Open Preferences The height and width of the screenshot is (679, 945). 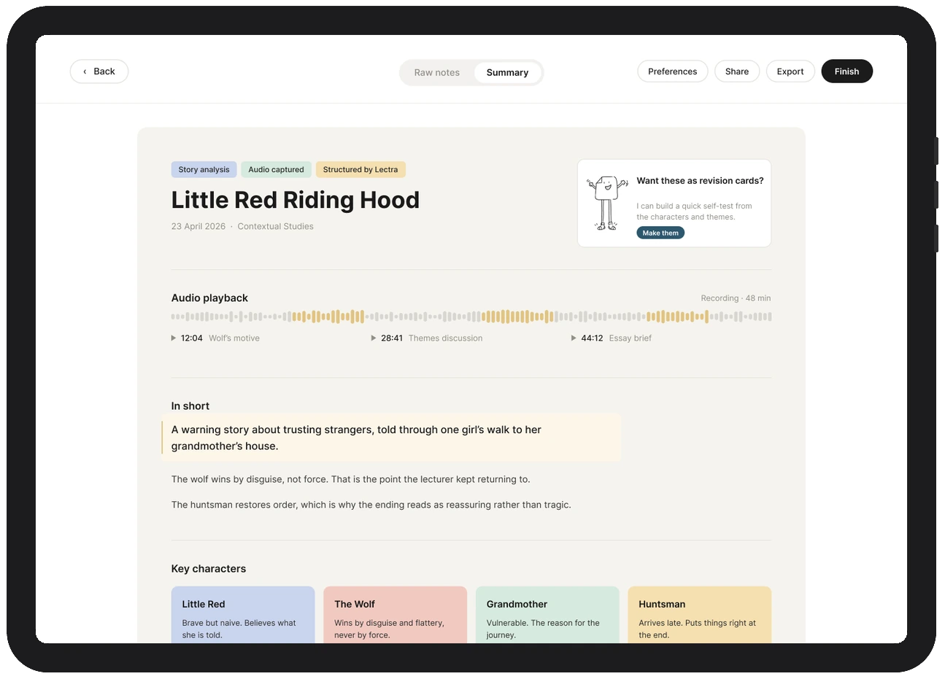[672, 71]
